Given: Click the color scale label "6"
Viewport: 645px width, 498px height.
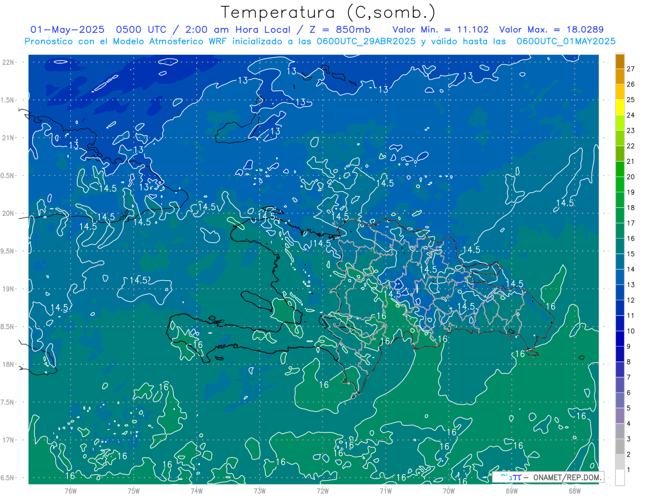Looking at the screenshot, I should click(629, 393).
